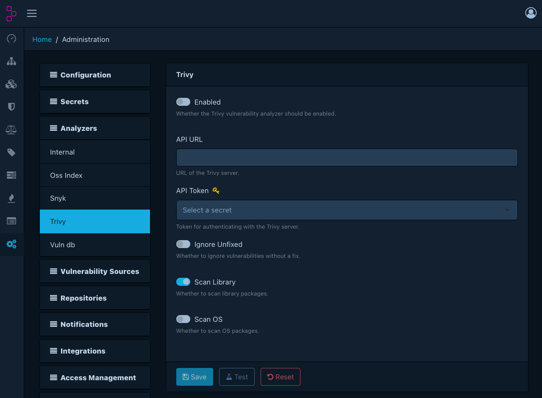
Task: Open the repositories server icon in sidebar
Action: point(11,175)
